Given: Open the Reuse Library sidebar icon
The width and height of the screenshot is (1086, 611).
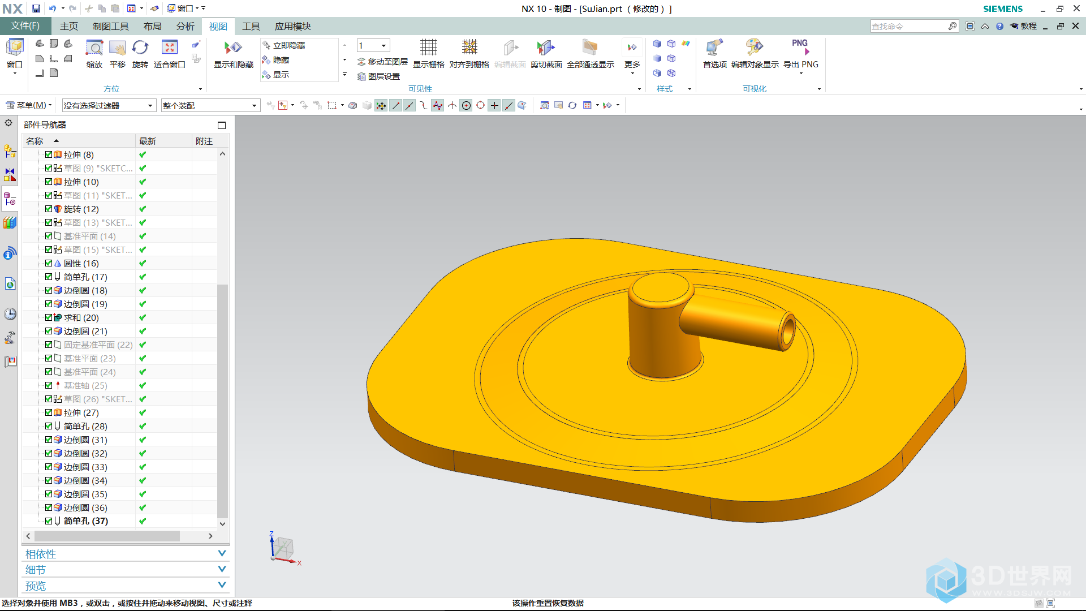Looking at the screenshot, I should [x=10, y=223].
